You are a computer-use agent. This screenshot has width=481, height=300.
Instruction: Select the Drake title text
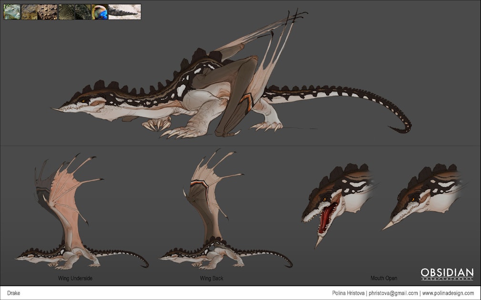pos(13,293)
